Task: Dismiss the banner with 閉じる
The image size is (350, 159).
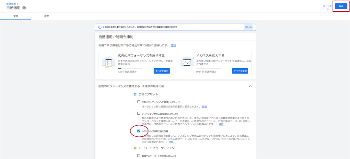Action: [x=249, y=27]
